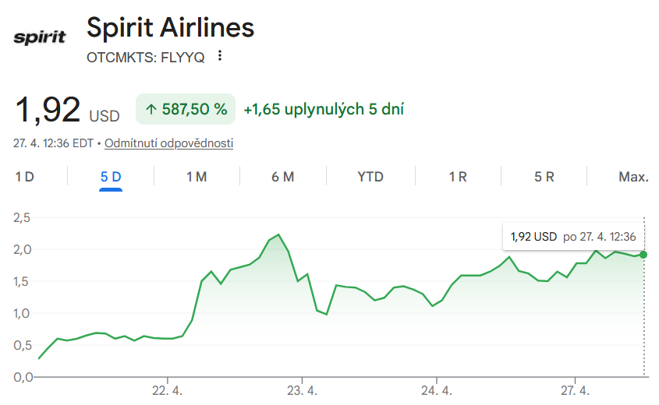659x405 pixels.
Task: Open the Odmítnutí odpovědnosti disclaimer link
Action: 168,143
